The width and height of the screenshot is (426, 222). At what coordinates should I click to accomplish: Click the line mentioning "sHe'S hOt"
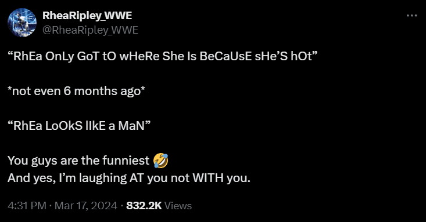click(163, 56)
